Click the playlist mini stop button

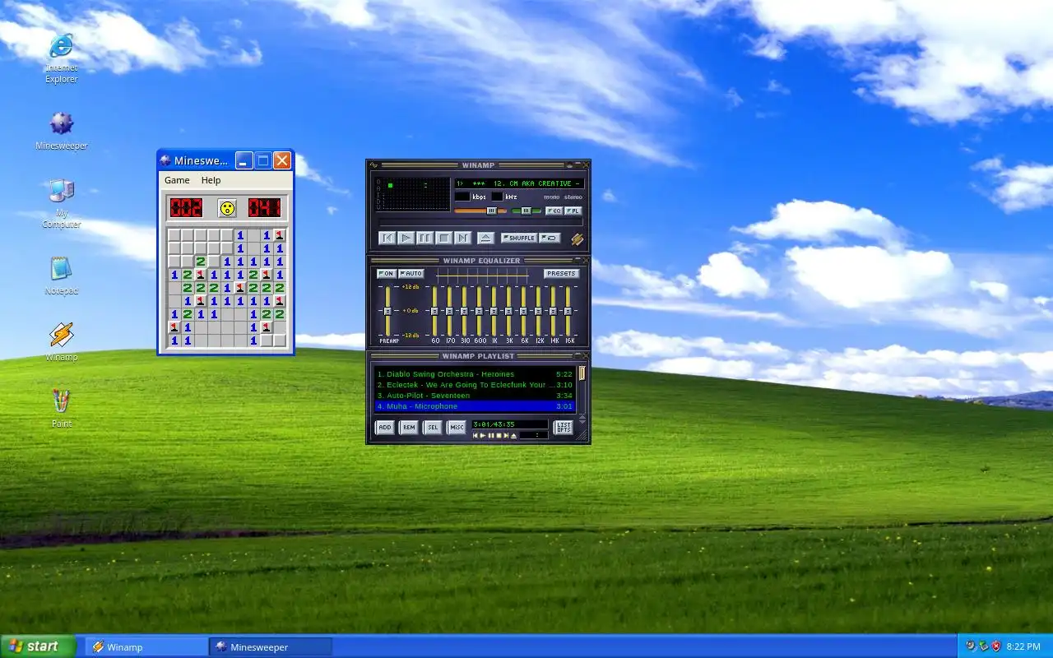click(x=499, y=435)
